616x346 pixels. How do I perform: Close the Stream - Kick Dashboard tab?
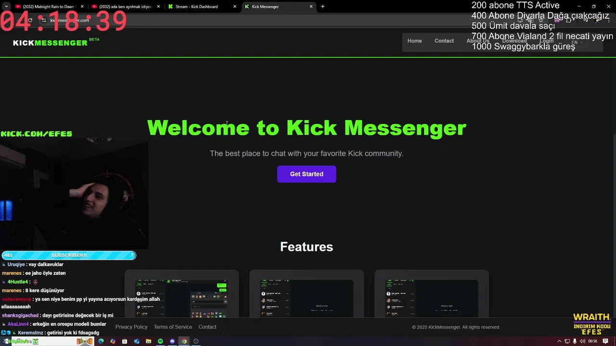click(x=235, y=7)
